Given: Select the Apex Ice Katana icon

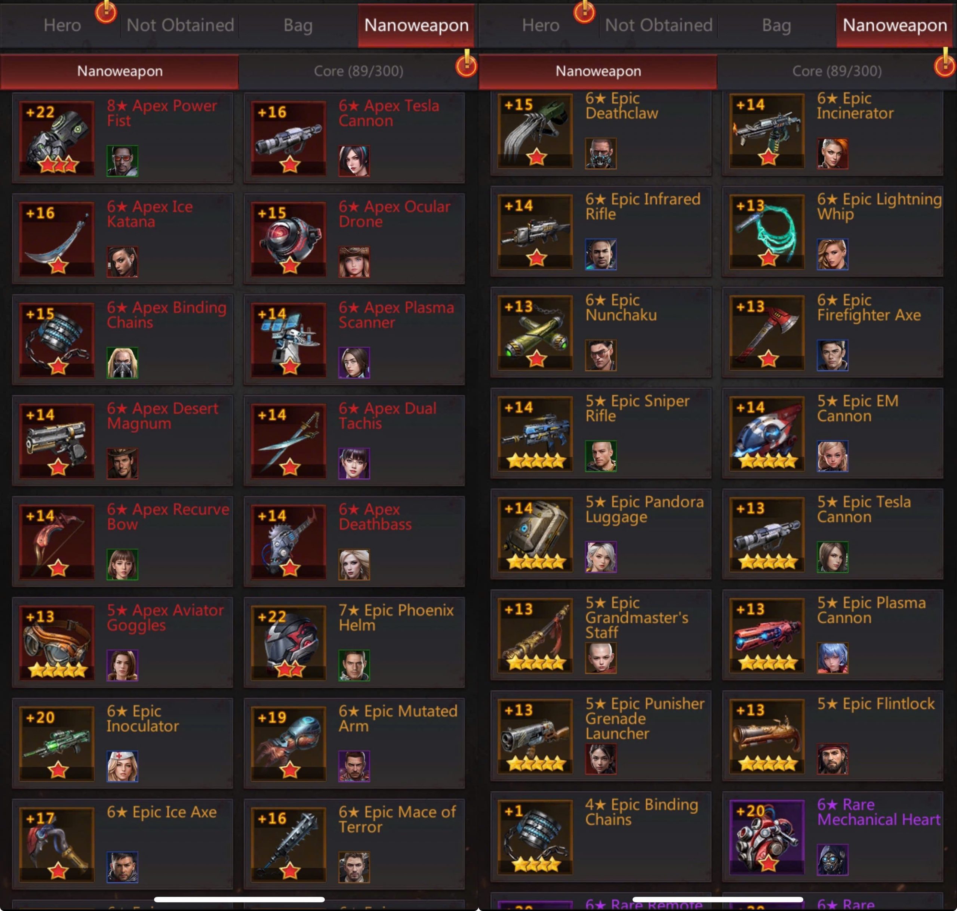Looking at the screenshot, I should [57, 239].
